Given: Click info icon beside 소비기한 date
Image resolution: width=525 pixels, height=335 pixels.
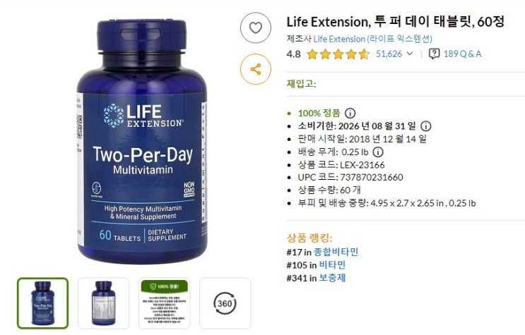Looking at the screenshot, I should [x=426, y=126].
